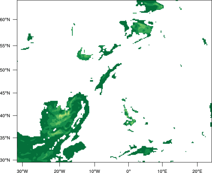Click the 35°N latitude label
Viewport: 212px width, 173px height.
click(5, 138)
